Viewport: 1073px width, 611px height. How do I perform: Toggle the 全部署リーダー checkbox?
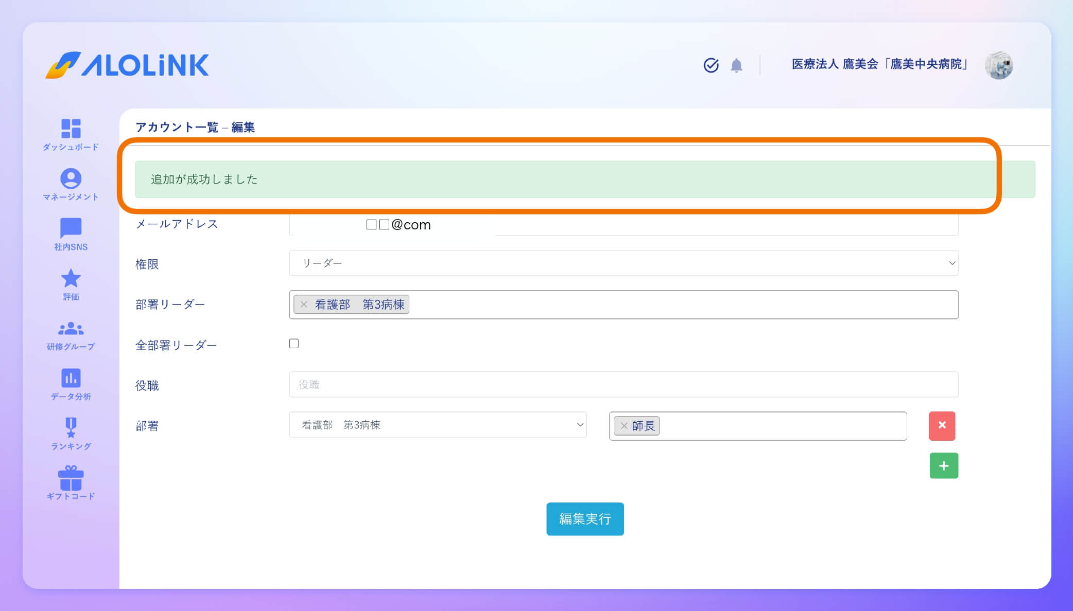point(294,344)
